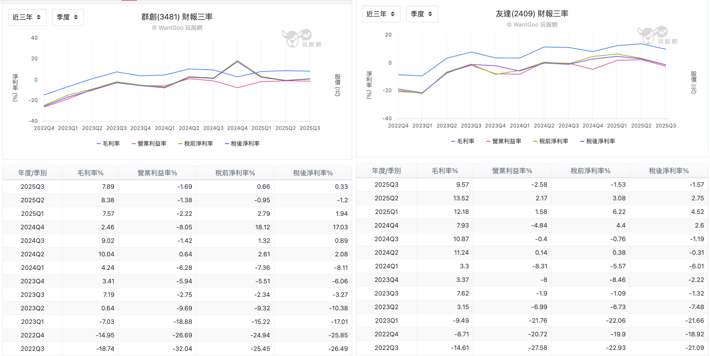This screenshot has width=710, height=356.
Task: Toggle 營業利益率 legend series in the 友達 chart
Action: [504, 141]
